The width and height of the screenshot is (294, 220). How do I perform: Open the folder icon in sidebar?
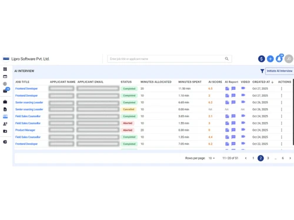5,131
